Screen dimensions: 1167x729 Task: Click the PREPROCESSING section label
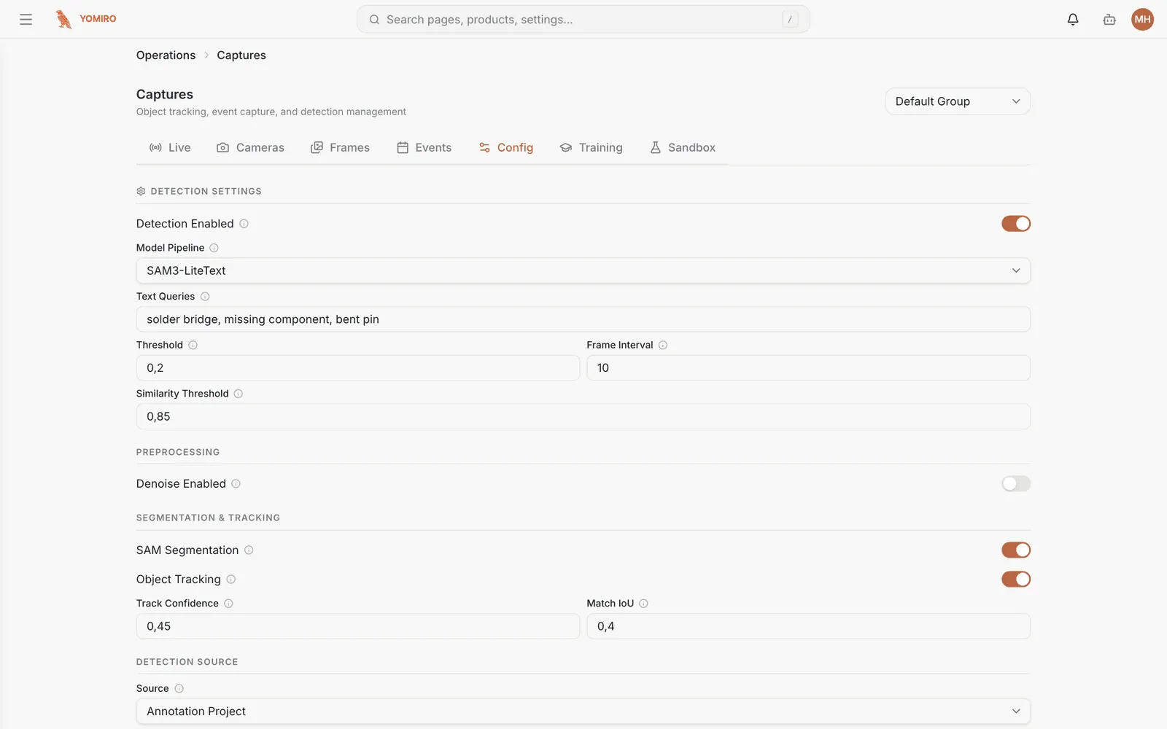[x=178, y=453]
